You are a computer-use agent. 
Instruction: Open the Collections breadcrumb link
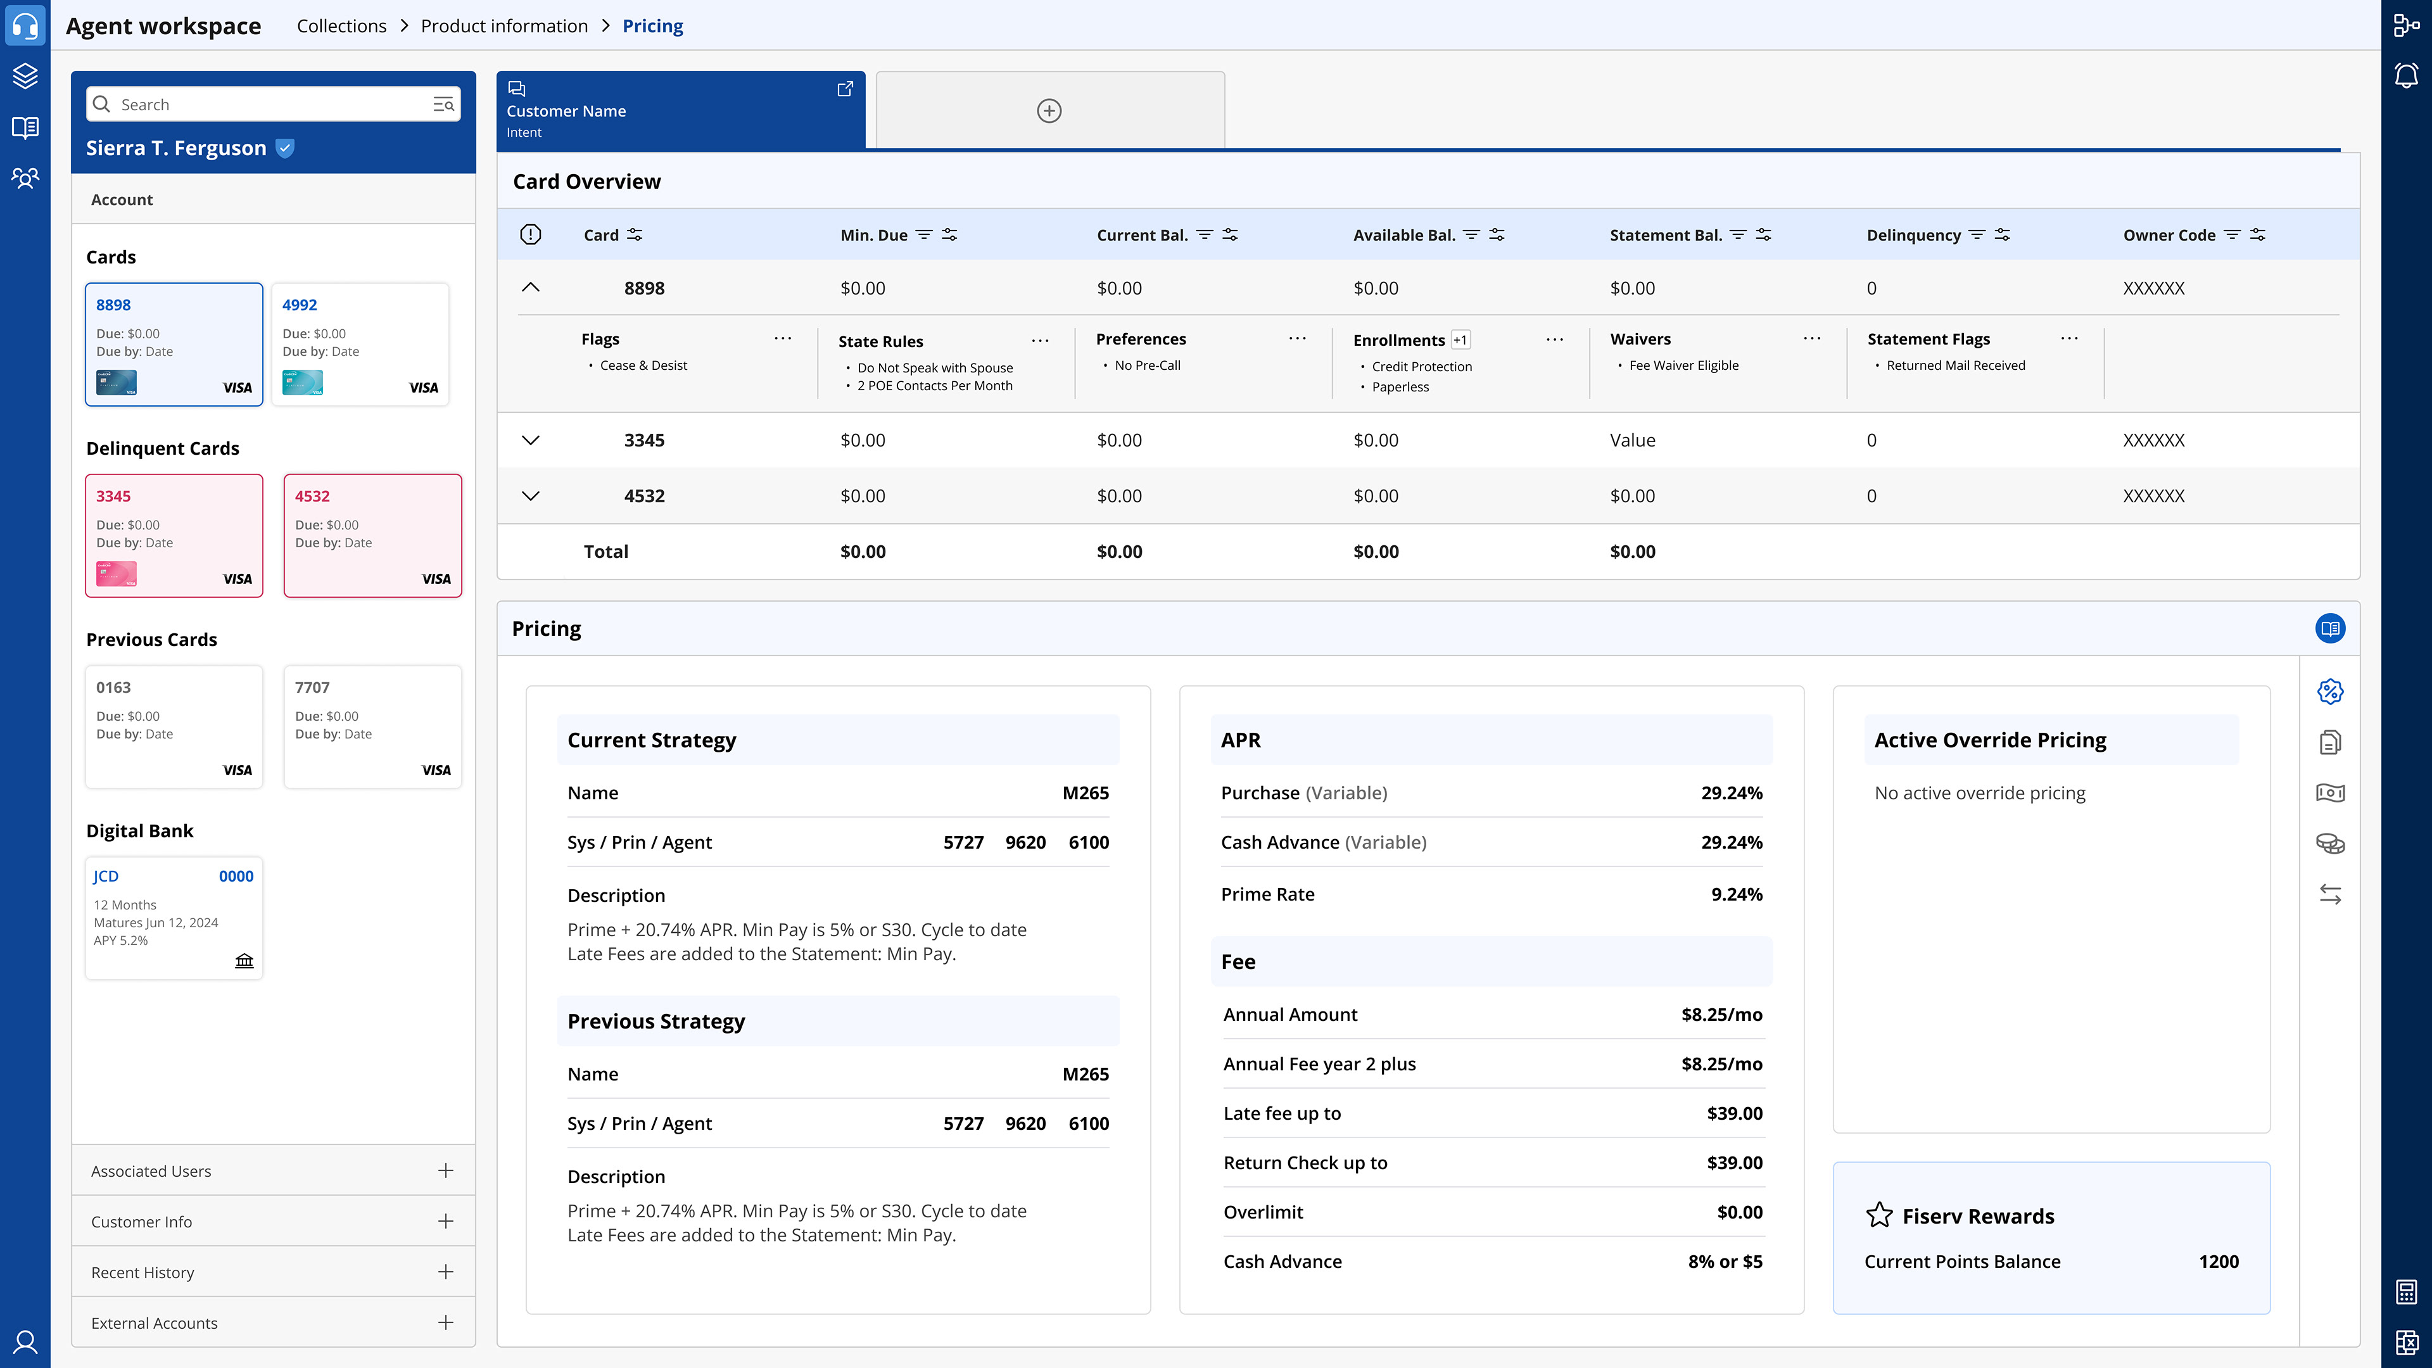click(341, 25)
